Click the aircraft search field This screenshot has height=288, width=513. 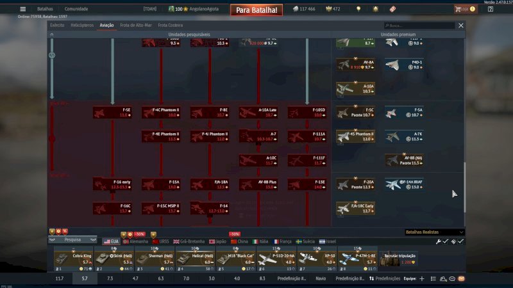[x=417, y=26]
